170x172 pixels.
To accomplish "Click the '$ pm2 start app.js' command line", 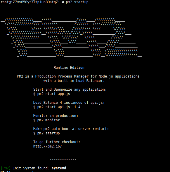I will tap(52, 94).
